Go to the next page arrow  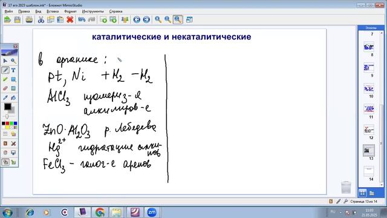pyautogui.click(x=146, y=19)
